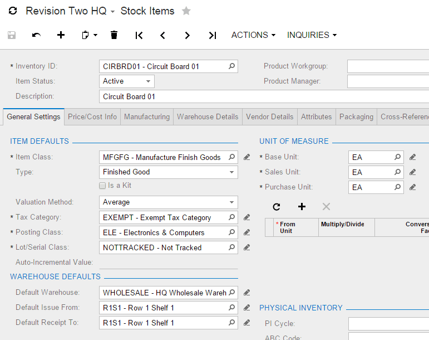The height and width of the screenshot is (340, 429).
Task: Go to the next record
Action: click(187, 35)
